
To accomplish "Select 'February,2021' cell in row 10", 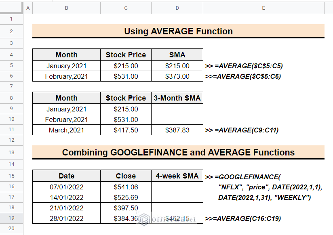I will click(x=66, y=120).
